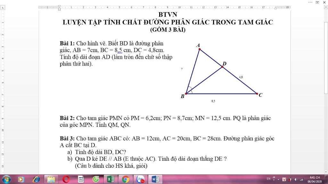This screenshot has width=328, height=184.
Task: Click the 'Bài 2:' label
Action: (x=67, y=118)
